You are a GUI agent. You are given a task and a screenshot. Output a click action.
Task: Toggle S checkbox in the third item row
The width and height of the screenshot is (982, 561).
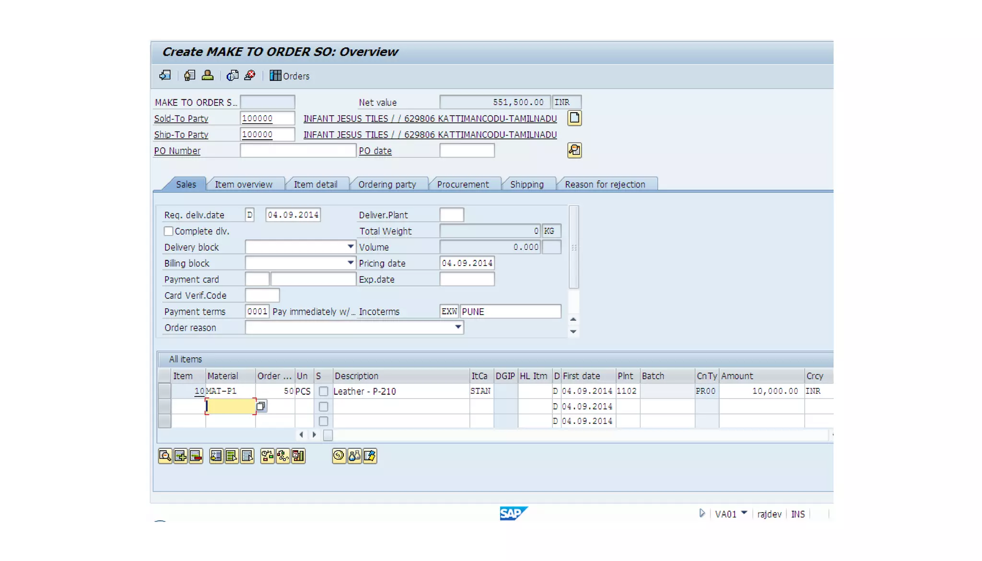324,421
